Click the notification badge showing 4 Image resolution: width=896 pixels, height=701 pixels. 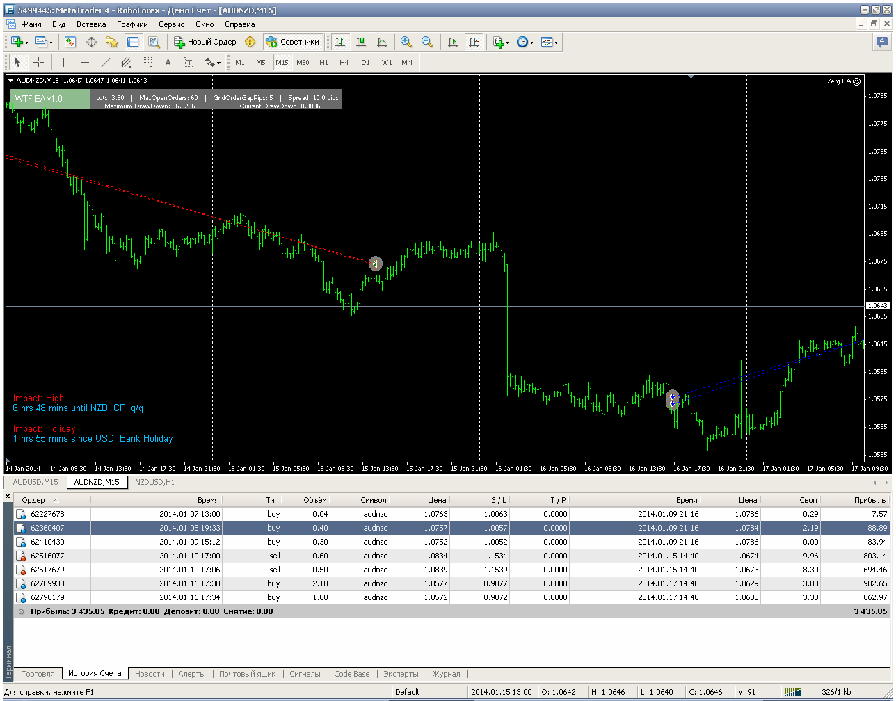click(881, 42)
